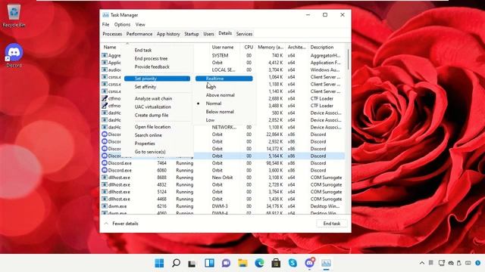Select the checked Normal priority option
The width and height of the screenshot is (485, 272).
pos(224,104)
